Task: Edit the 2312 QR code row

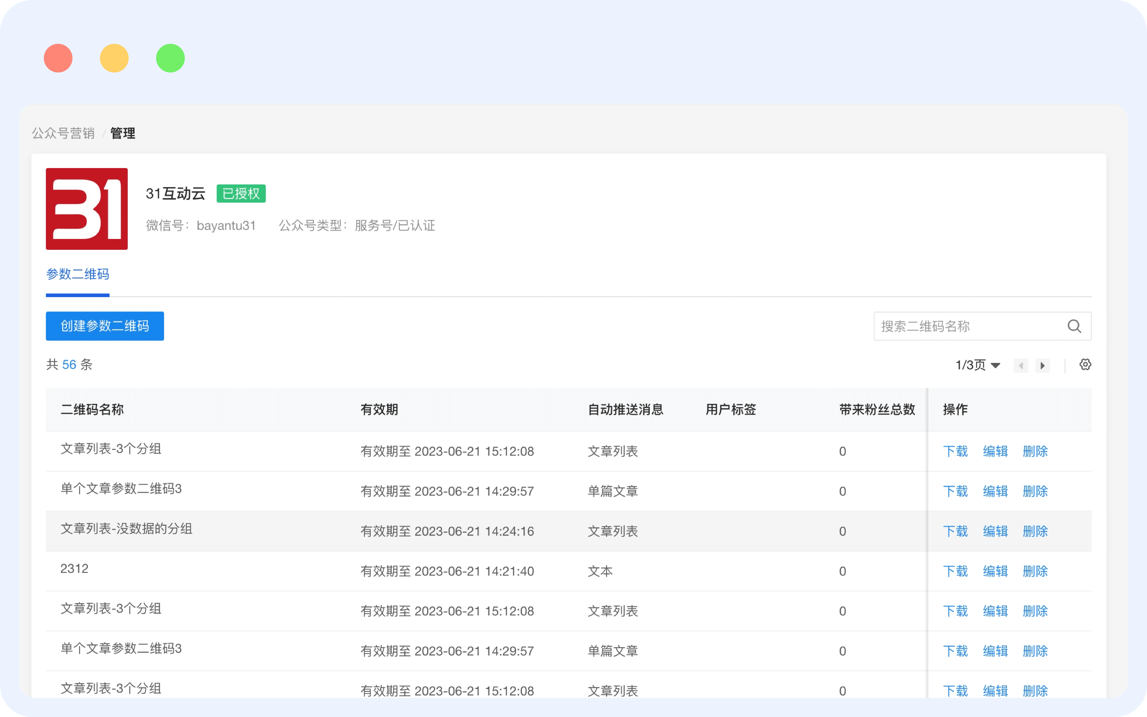Action: tap(995, 571)
